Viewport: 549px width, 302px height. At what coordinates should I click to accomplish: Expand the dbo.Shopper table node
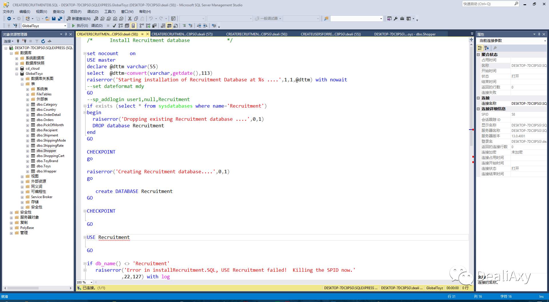(27, 151)
